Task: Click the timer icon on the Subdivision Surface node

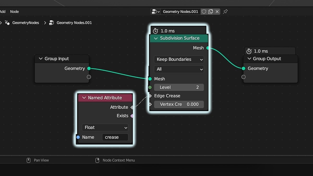Action: click(156, 31)
